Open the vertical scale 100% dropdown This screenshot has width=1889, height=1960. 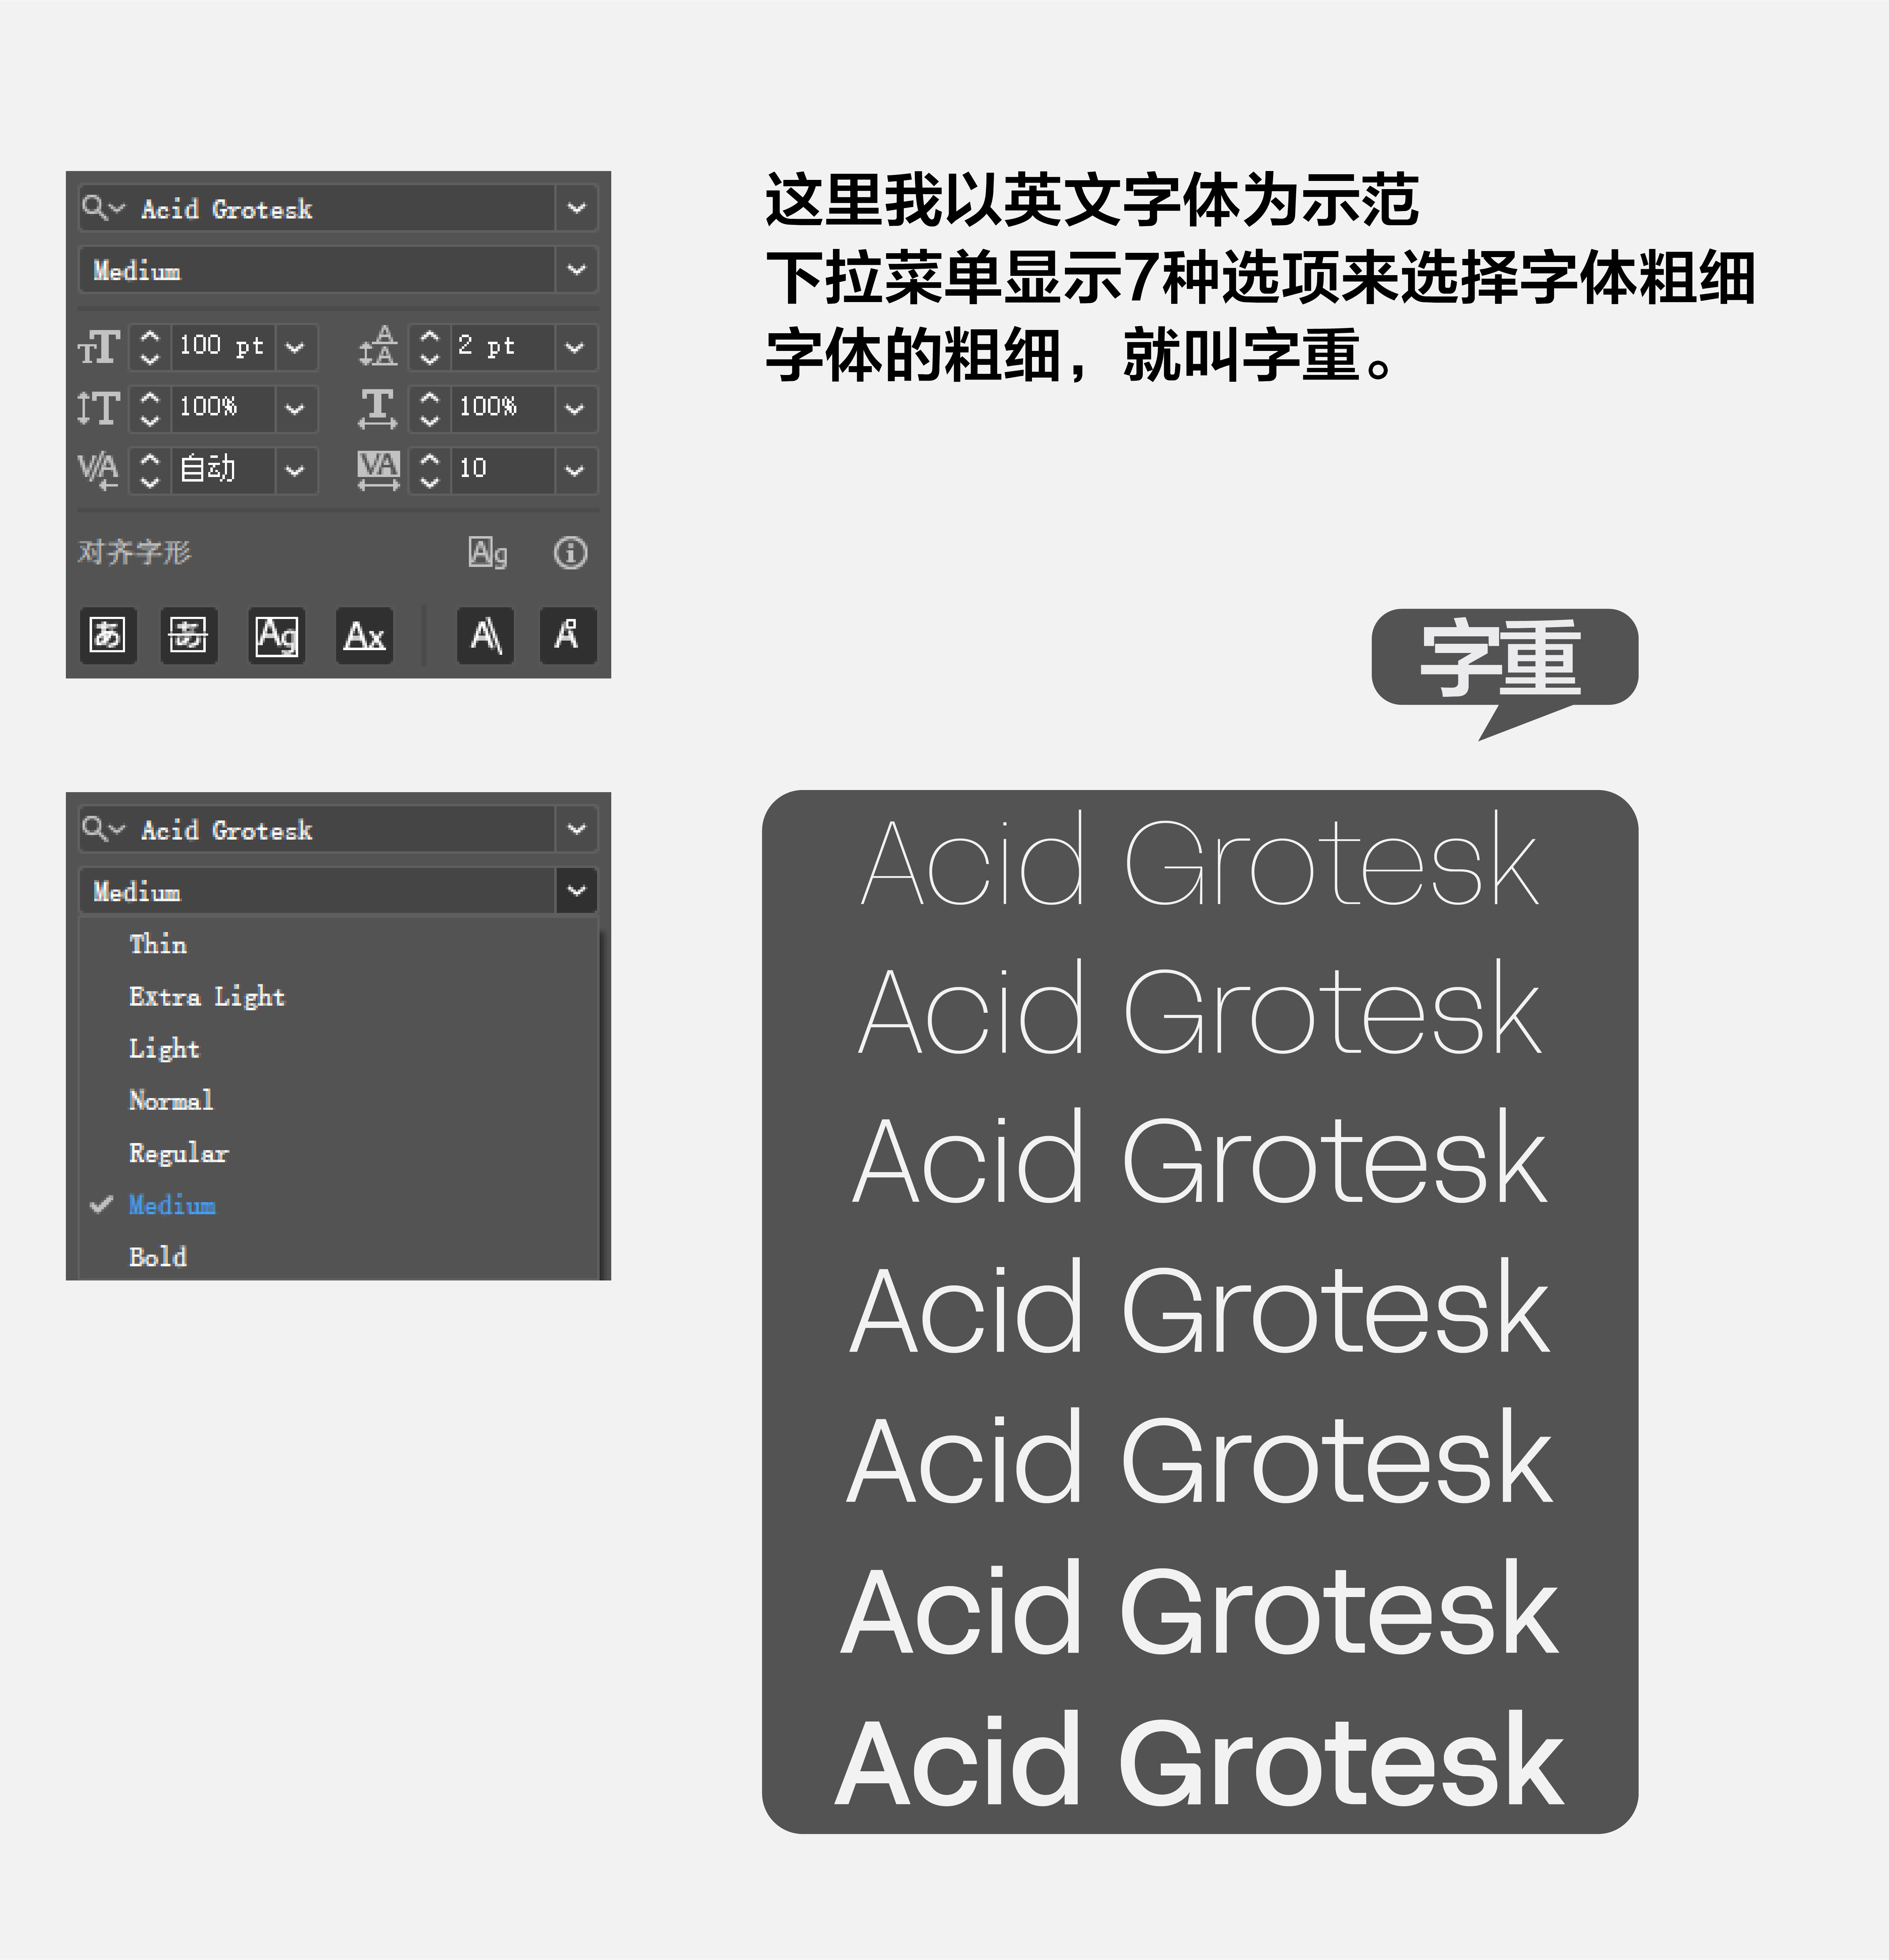(x=295, y=409)
